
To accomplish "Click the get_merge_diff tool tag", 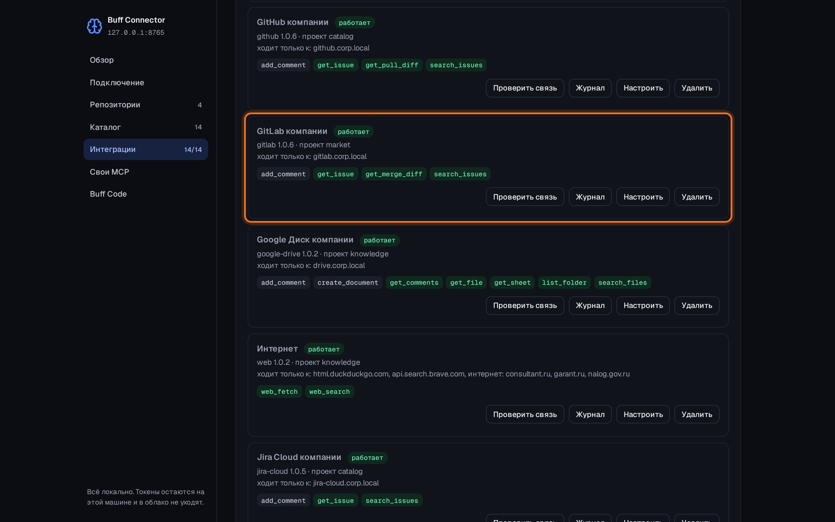I will (394, 174).
